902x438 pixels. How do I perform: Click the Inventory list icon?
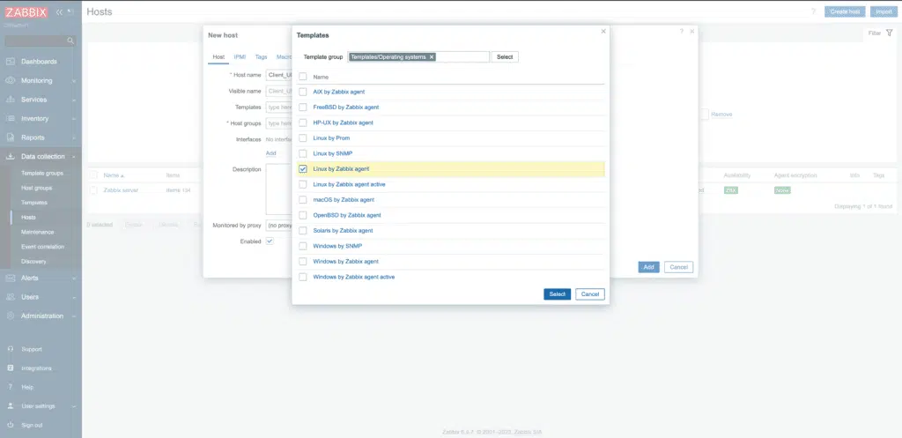[x=11, y=119]
